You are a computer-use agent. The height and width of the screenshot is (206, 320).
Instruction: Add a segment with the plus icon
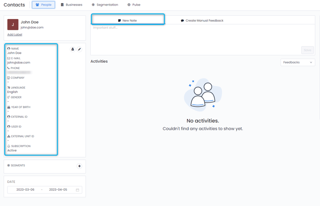(80, 166)
